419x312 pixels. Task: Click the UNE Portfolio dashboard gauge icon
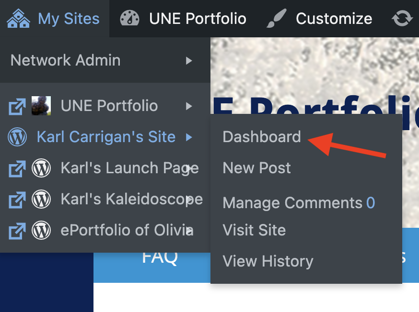[x=129, y=18]
